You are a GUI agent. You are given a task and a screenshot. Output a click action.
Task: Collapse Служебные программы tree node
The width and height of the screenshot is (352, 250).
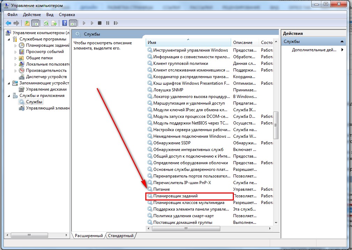coord(9,39)
